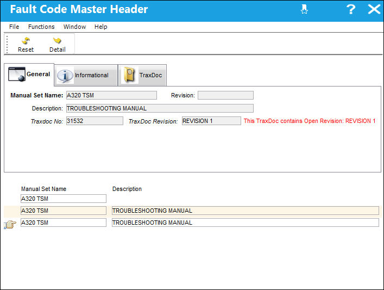Close the Fault Code Master Header window
The image size is (384, 290).
[374, 9]
